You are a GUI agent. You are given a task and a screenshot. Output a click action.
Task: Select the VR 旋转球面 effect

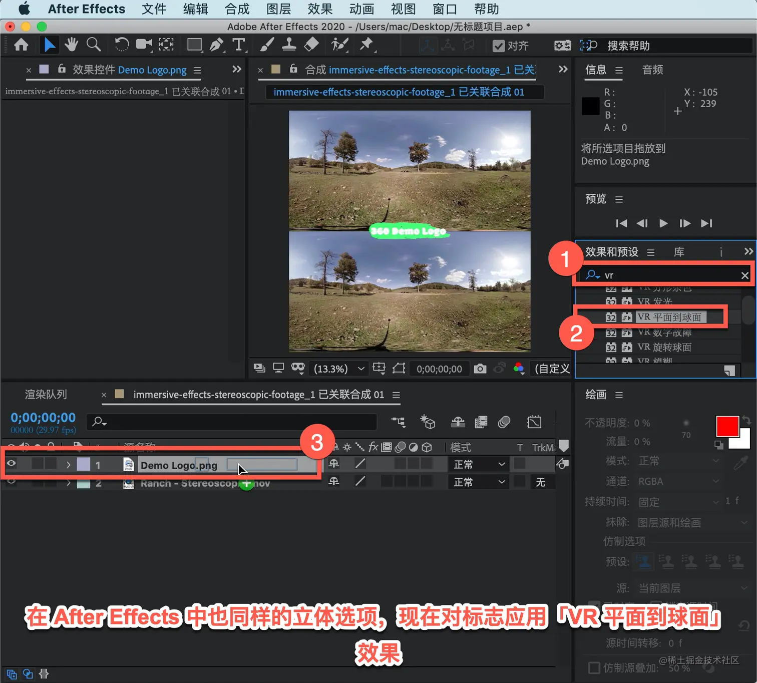pyautogui.click(x=664, y=347)
